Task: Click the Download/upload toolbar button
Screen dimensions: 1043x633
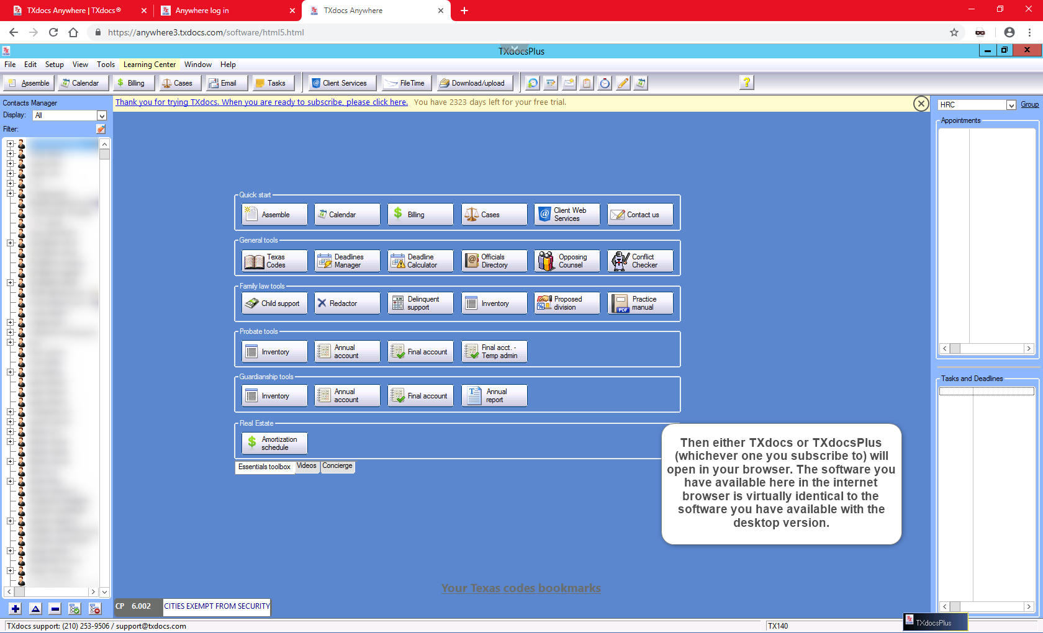Action: pos(475,83)
